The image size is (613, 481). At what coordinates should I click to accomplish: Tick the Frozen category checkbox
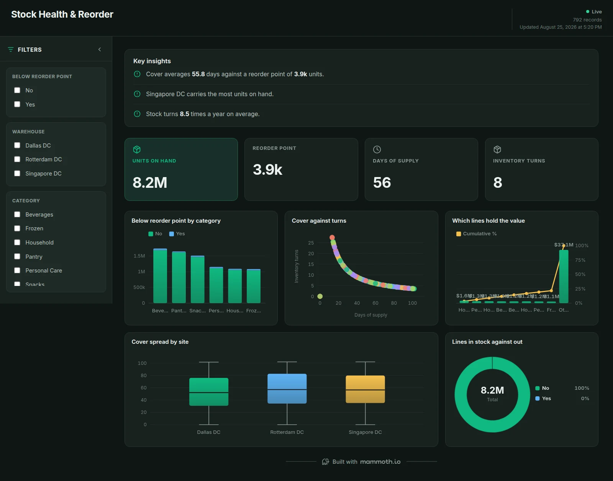coord(17,228)
